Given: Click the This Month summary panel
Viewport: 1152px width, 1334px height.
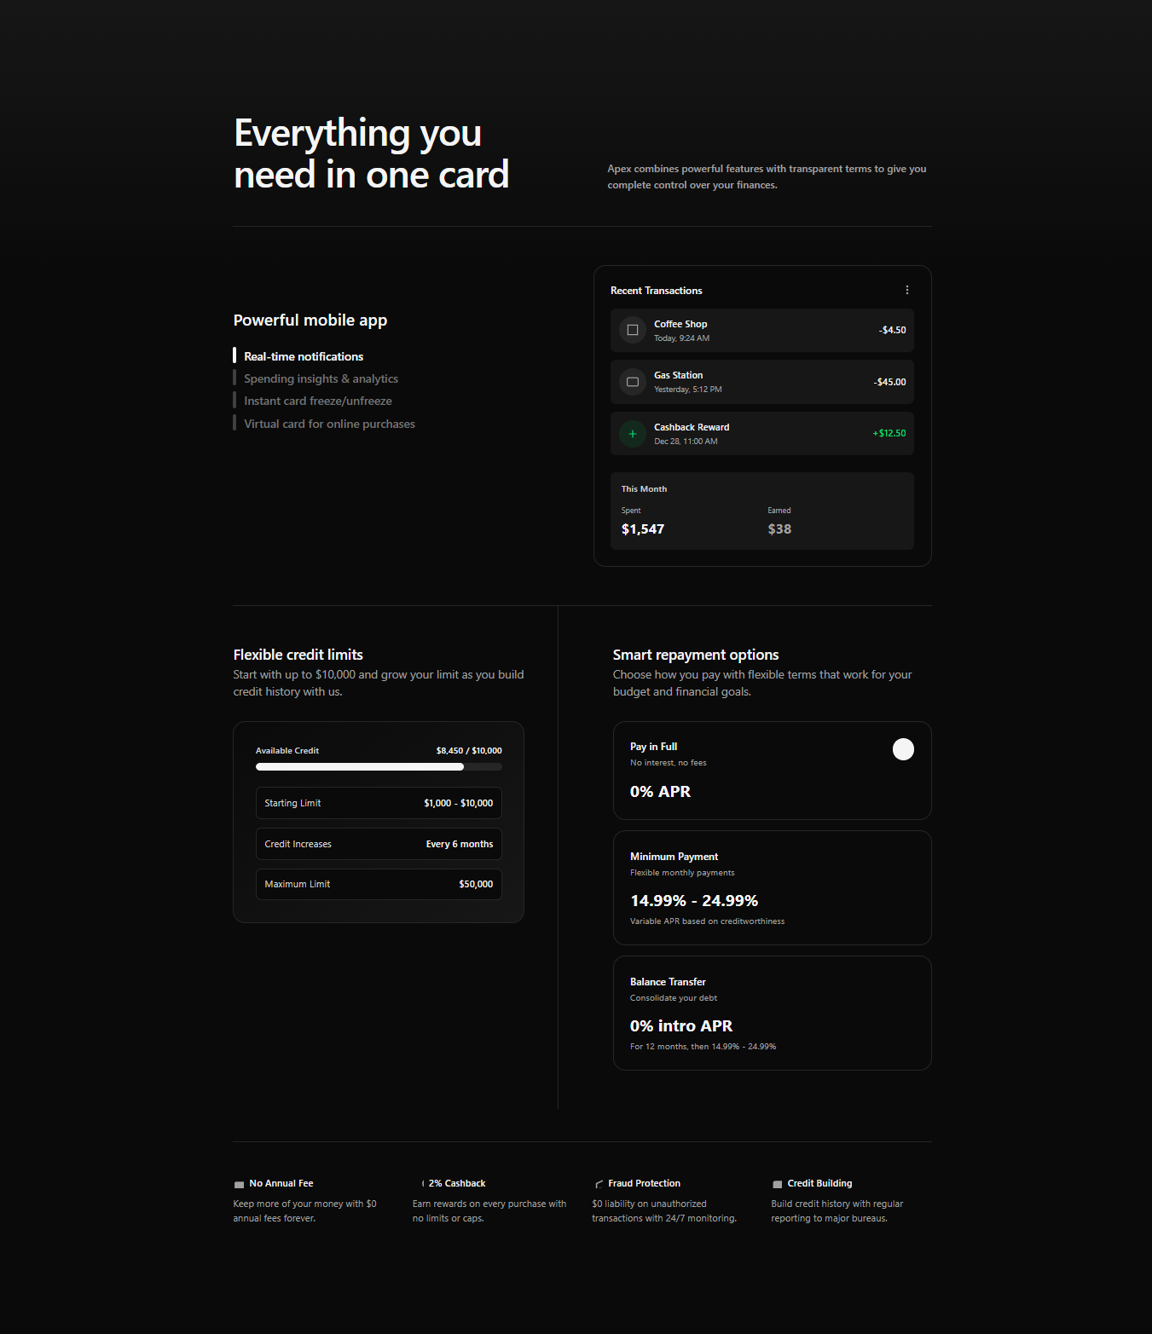Looking at the screenshot, I should click(x=761, y=511).
